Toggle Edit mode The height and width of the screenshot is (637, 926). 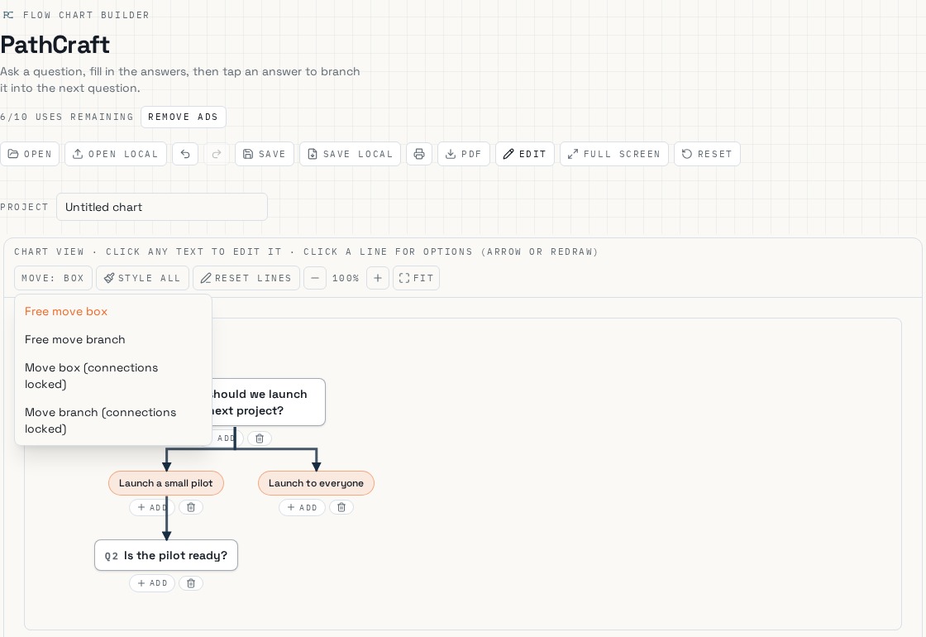point(525,154)
